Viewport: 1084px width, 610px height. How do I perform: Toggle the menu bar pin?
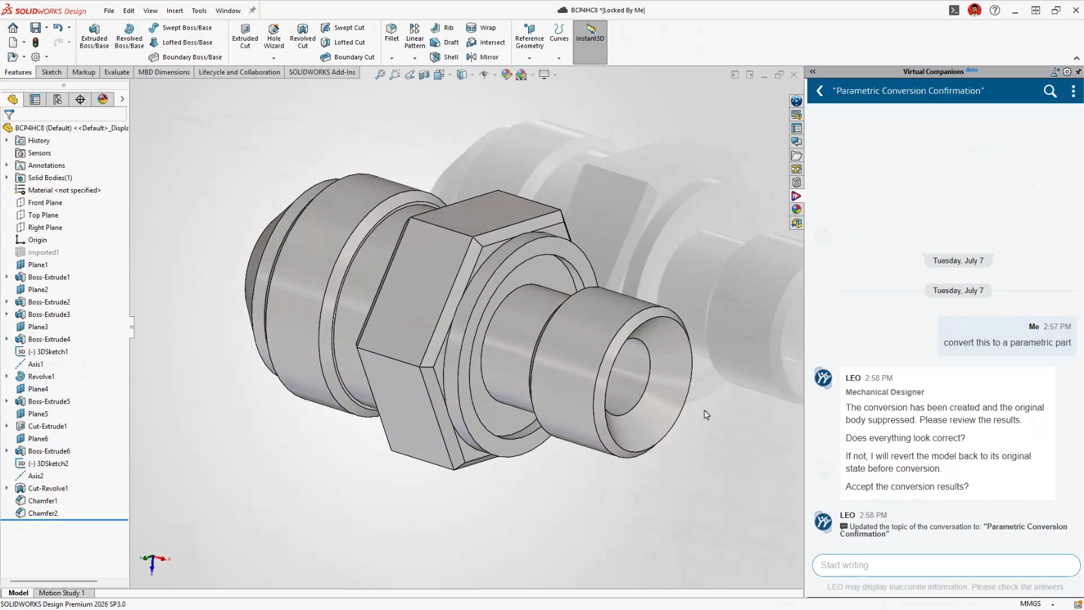(252, 10)
